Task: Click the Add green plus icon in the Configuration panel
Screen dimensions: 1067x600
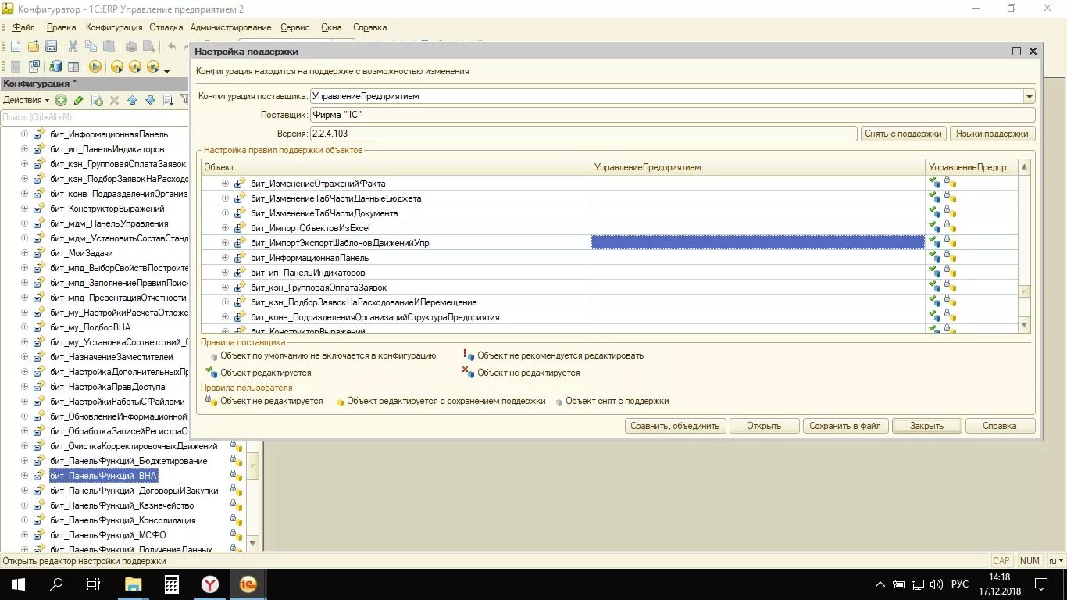Action: (61, 100)
